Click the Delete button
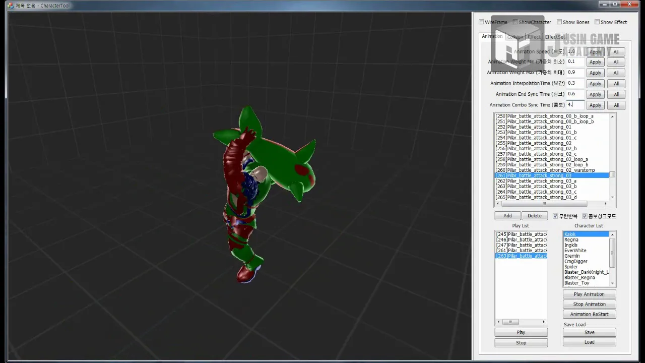The height and width of the screenshot is (363, 645). click(535, 216)
